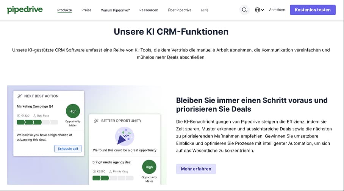Click the Phyllis Yang name
The height and width of the screenshot is (191, 344).
tap(120, 171)
